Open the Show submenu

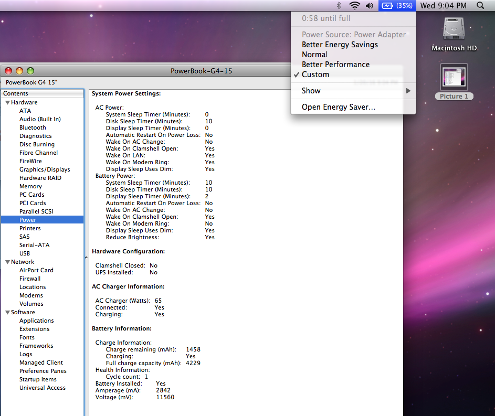tap(353, 91)
